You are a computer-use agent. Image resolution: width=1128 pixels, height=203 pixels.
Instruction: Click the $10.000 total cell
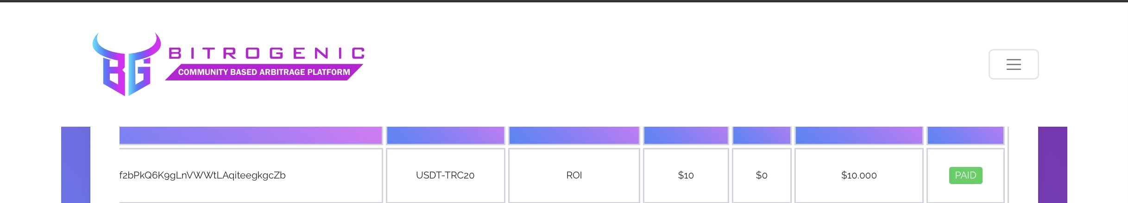pos(859,175)
